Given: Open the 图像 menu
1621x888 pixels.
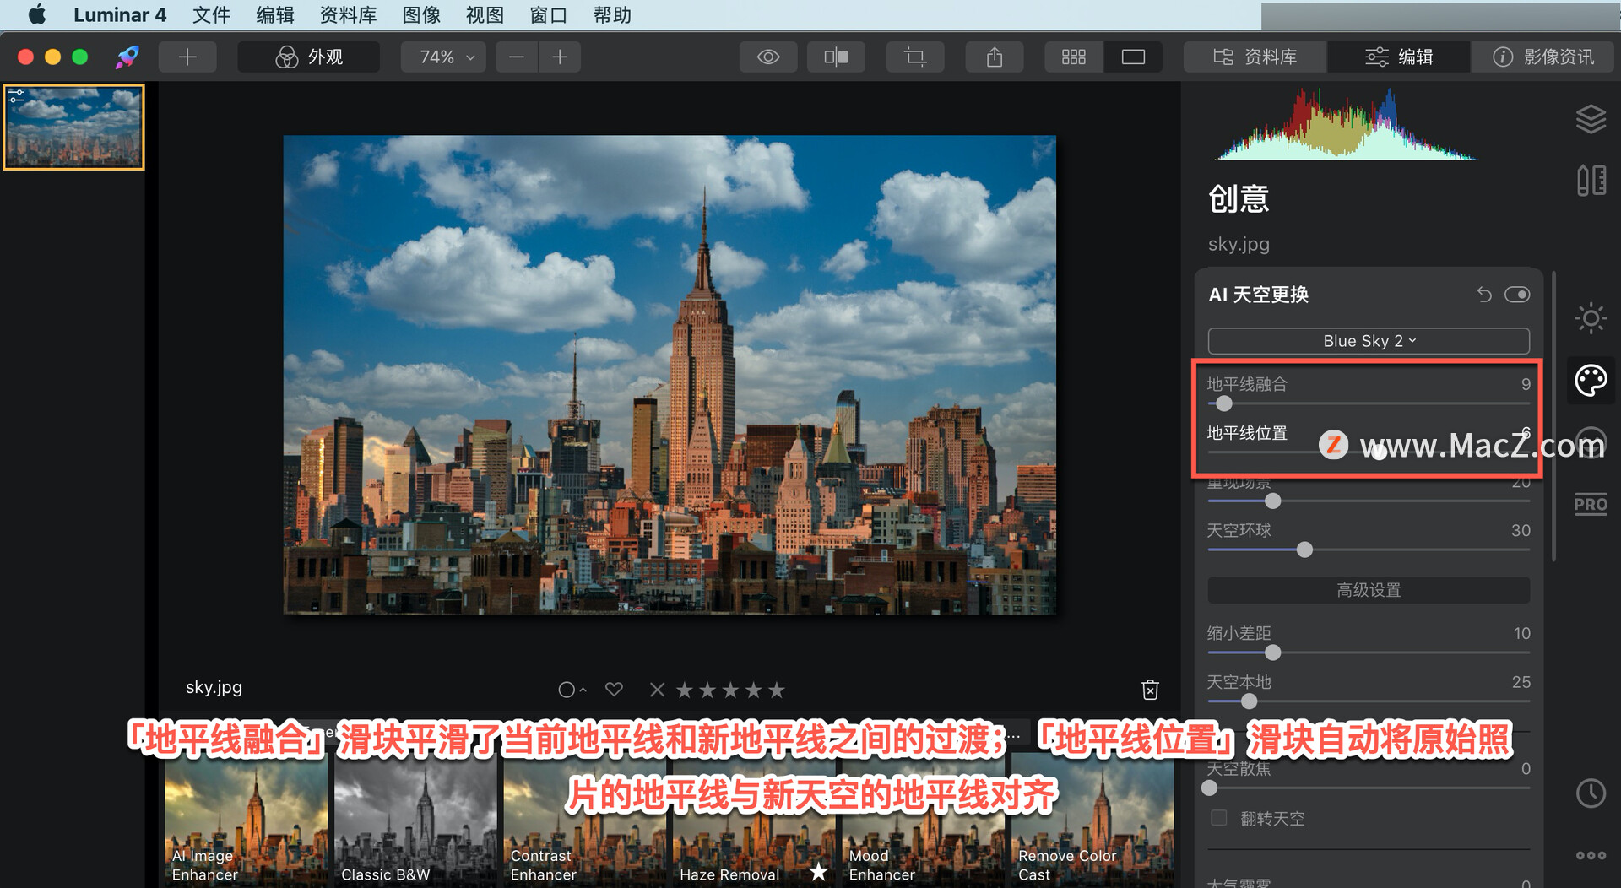Looking at the screenshot, I should pos(421,14).
